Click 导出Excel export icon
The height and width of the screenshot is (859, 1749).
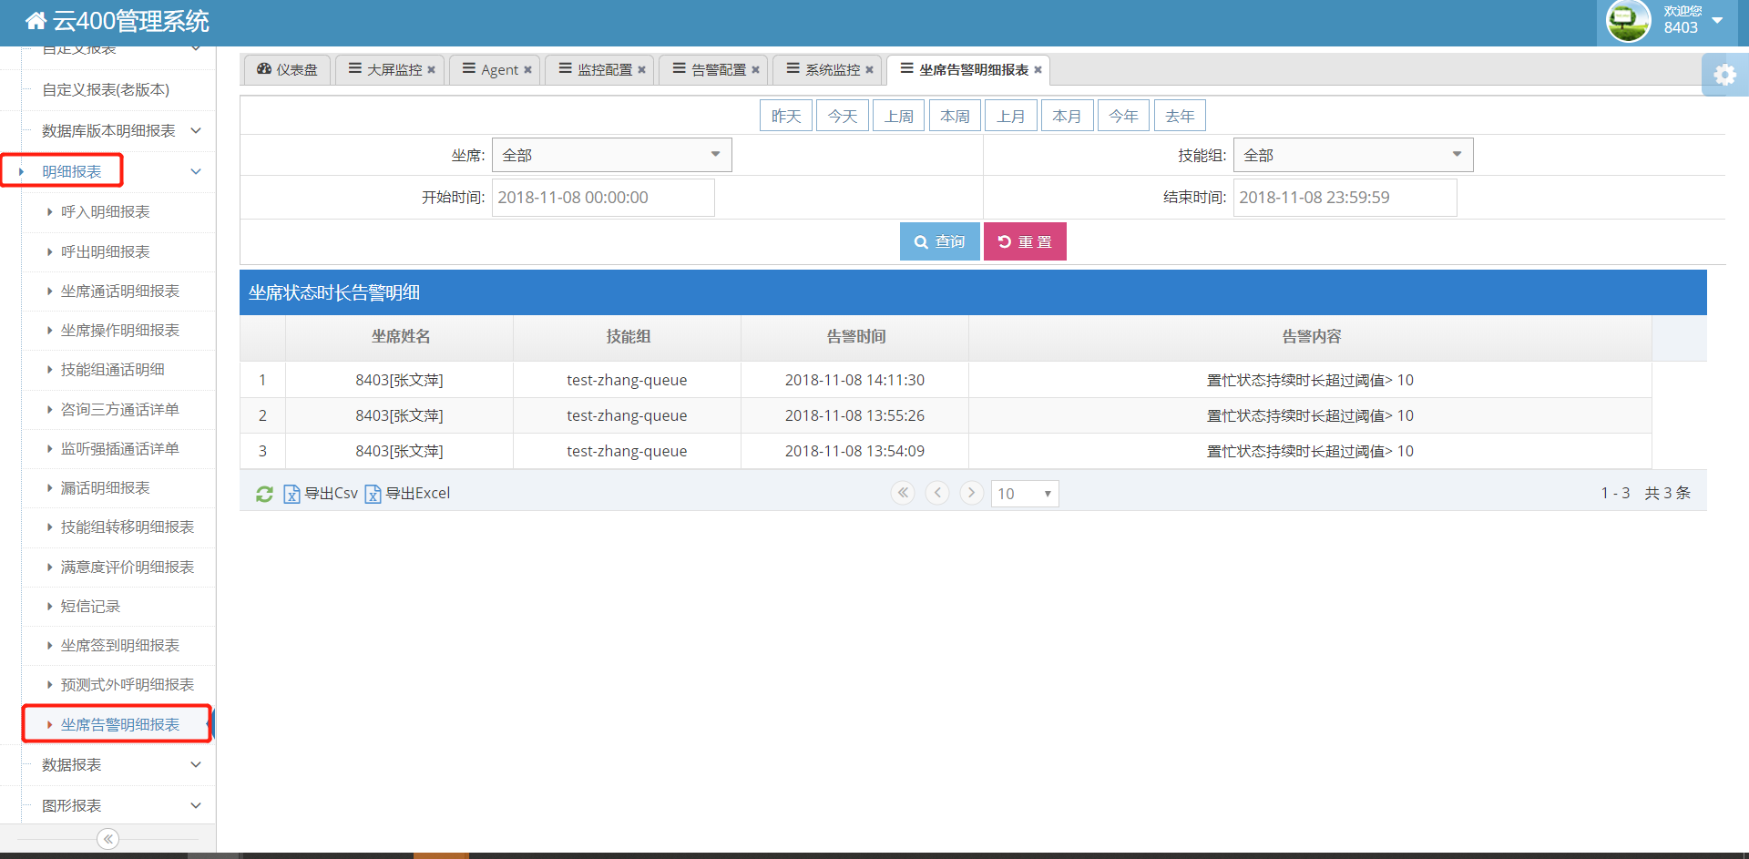pyautogui.click(x=407, y=494)
